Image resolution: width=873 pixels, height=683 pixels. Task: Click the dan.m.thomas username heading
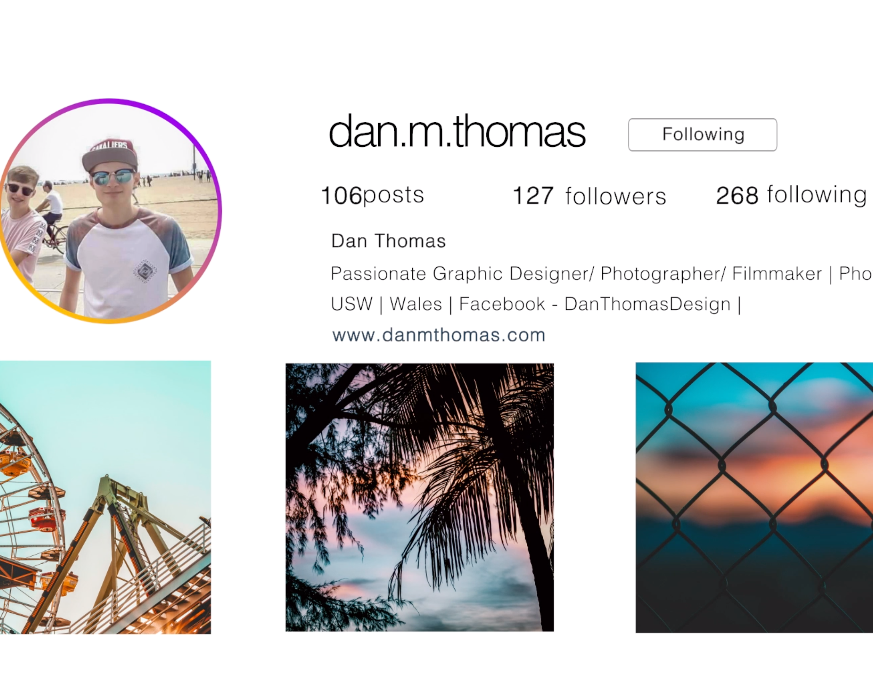(457, 131)
